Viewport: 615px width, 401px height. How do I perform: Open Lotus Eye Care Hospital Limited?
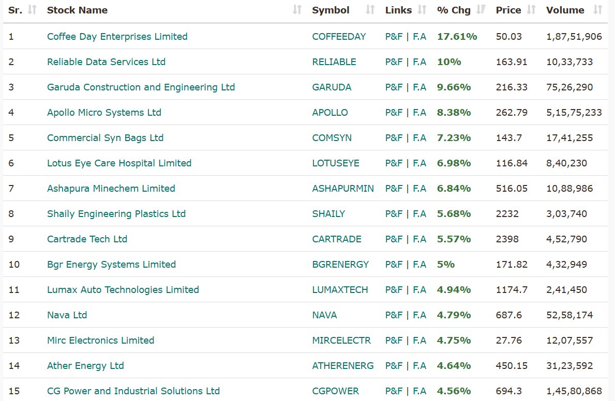(x=119, y=163)
